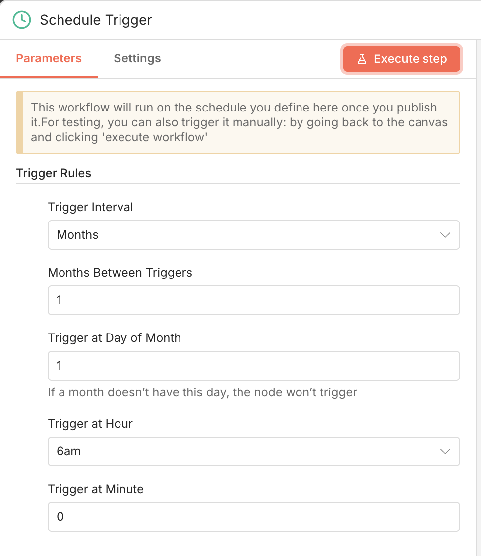
Task: Click the yellow workflow schedule notice box
Action: [238, 122]
